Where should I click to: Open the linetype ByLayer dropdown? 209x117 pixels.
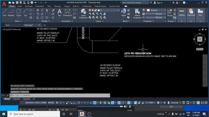tap(155, 18)
